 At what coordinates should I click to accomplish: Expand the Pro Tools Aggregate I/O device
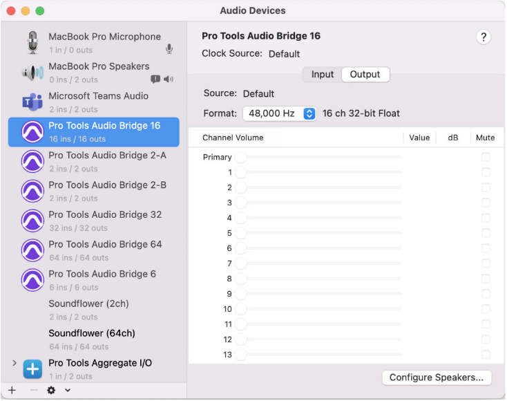click(15, 363)
